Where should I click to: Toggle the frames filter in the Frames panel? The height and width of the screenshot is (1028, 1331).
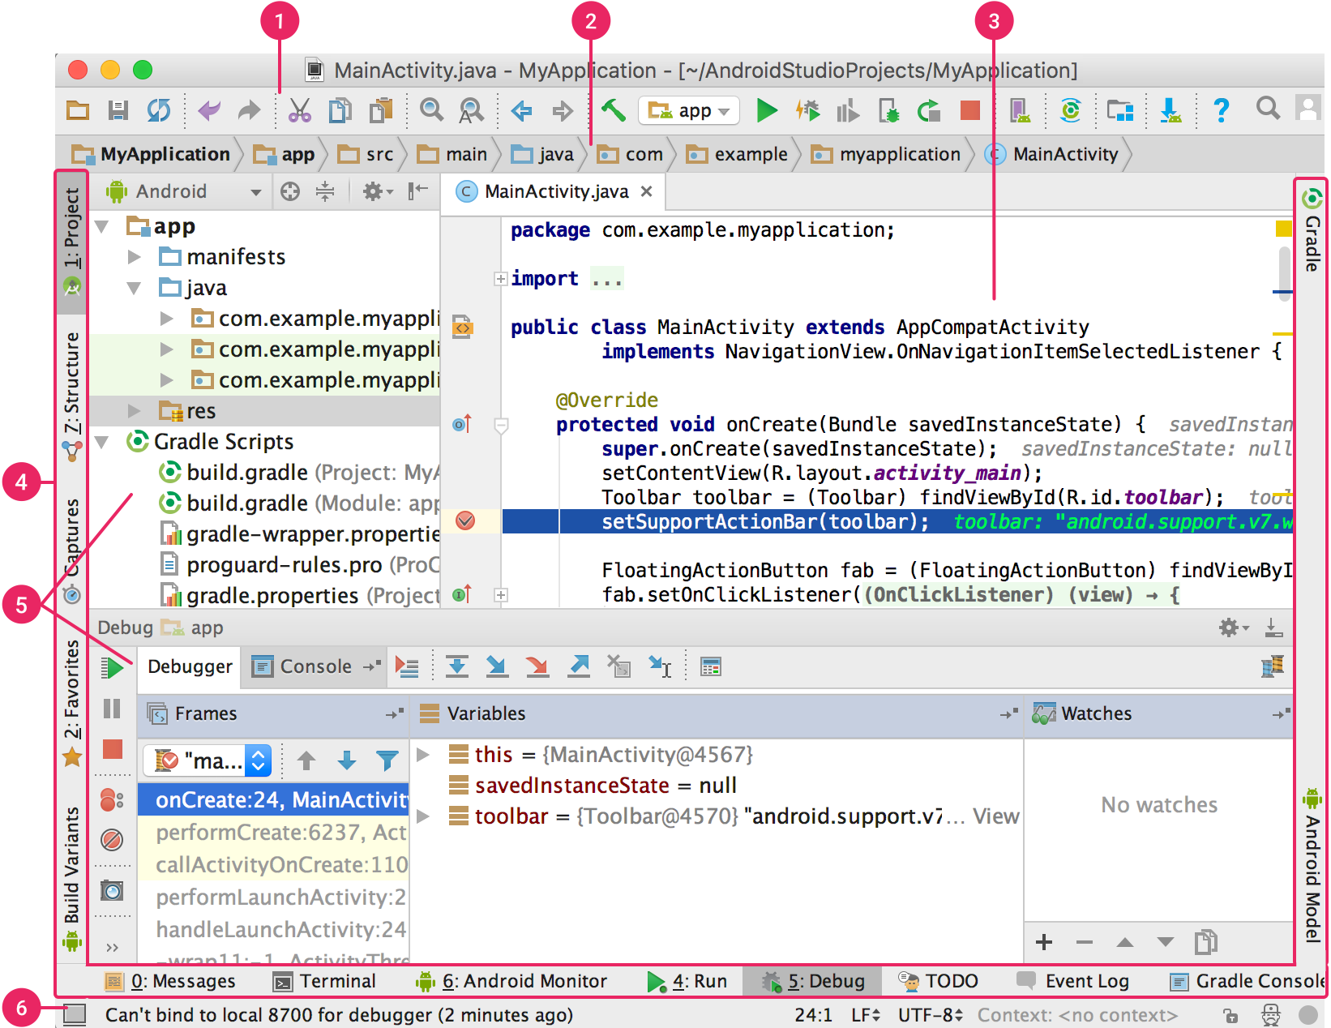click(x=387, y=760)
